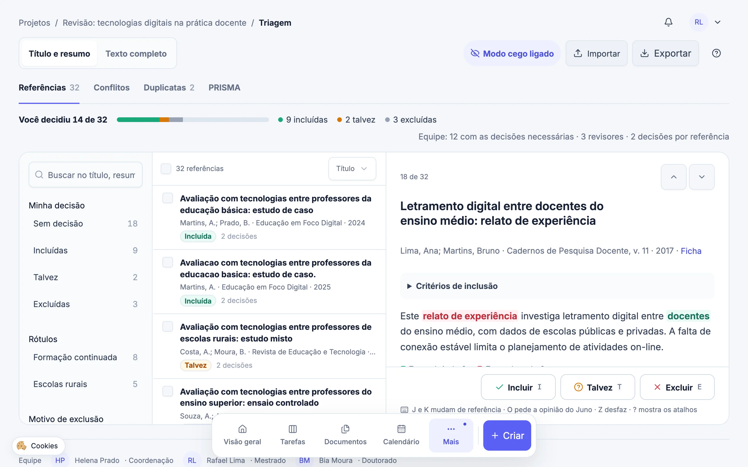The height and width of the screenshot is (467, 748).
Task: Open the Conflitos tab
Action: tap(112, 88)
